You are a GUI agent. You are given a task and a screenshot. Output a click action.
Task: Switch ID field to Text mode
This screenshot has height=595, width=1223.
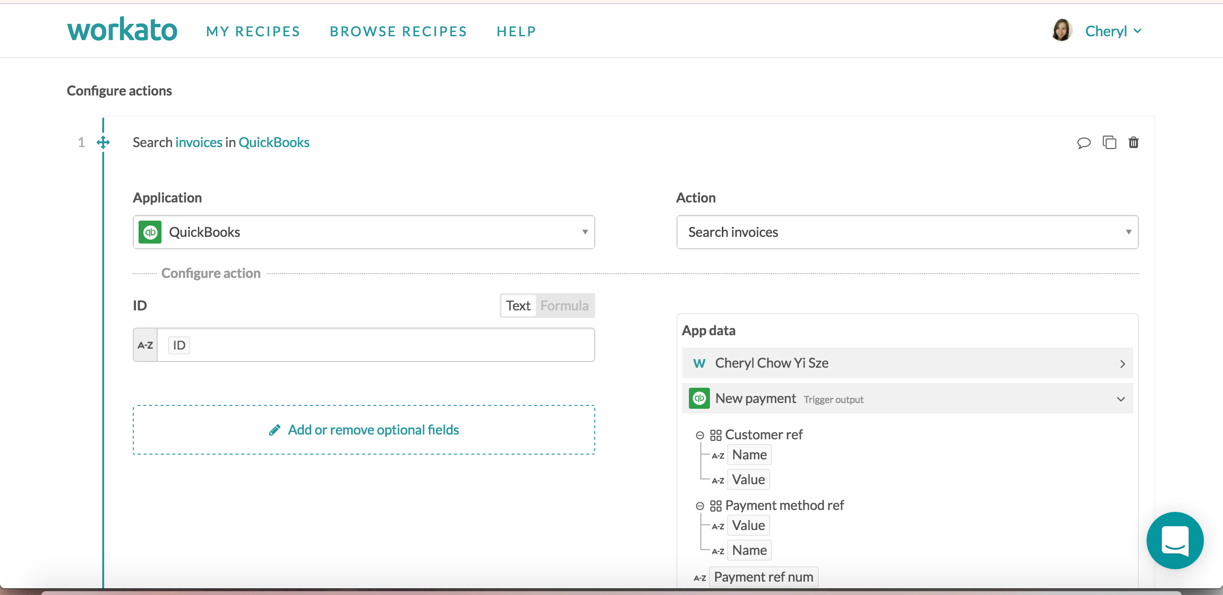tap(518, 306)
